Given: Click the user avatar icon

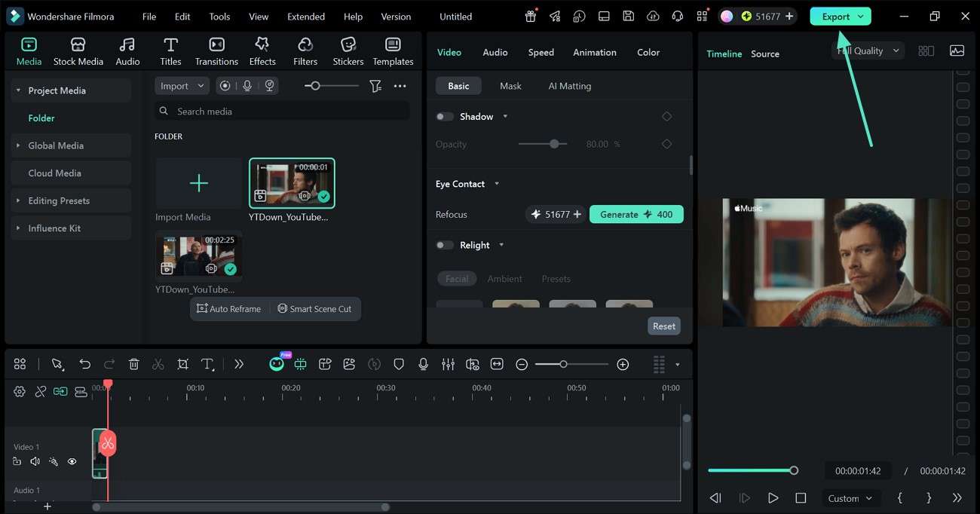Looking at the screenshot, I should (727, 16).
